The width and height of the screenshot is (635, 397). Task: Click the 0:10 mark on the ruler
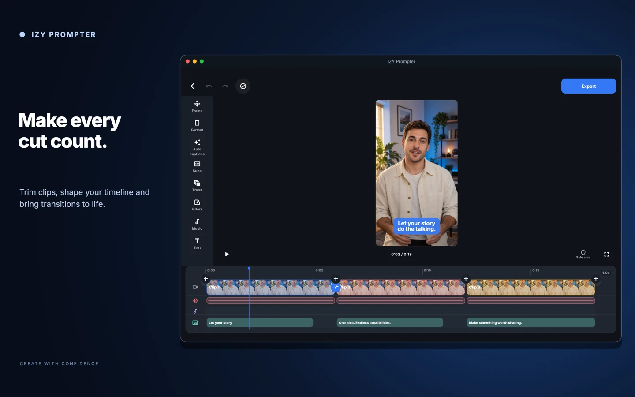427,270
